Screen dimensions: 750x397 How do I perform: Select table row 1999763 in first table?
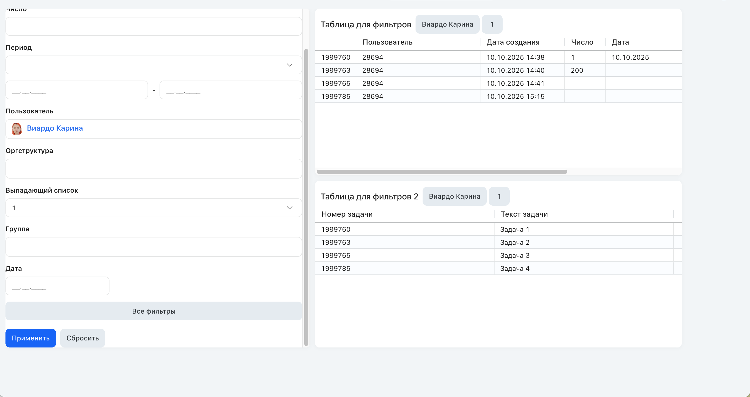click(498, 70)
